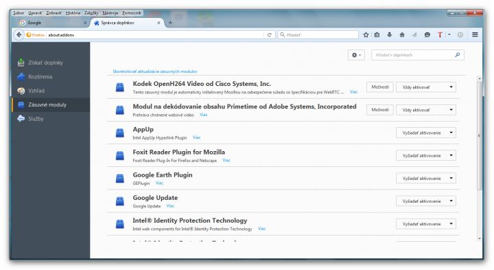Reload the page with the refresh icon

(x=270, y=35)
